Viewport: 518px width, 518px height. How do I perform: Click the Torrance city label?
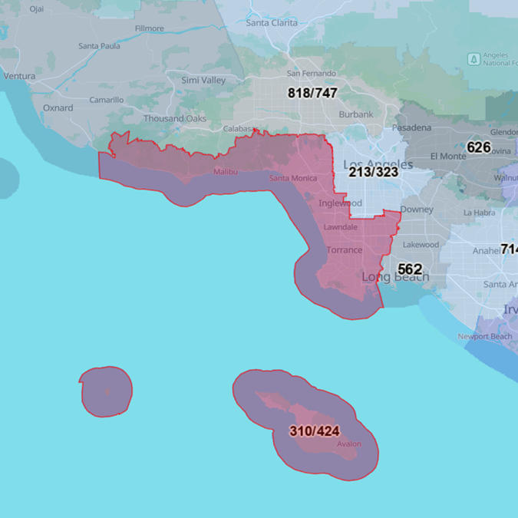tap(345, 250)
